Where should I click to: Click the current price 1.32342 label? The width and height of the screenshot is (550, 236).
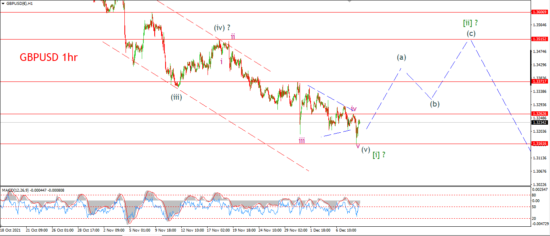[540, 122]
